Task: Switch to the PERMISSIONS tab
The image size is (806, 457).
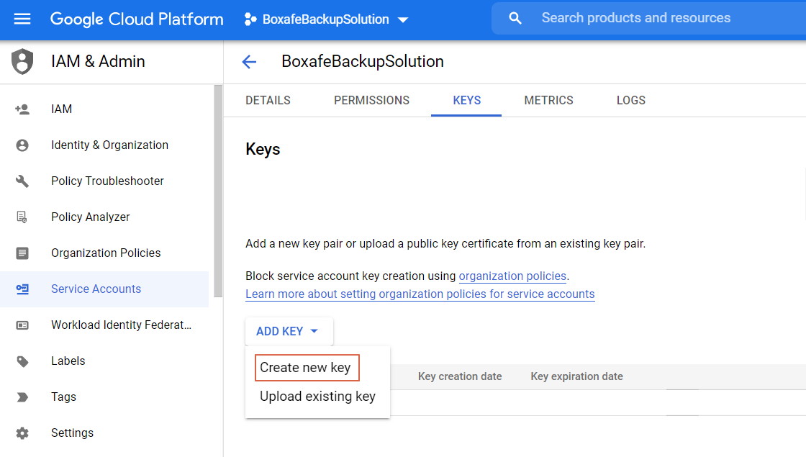Action: click(371, 101)
